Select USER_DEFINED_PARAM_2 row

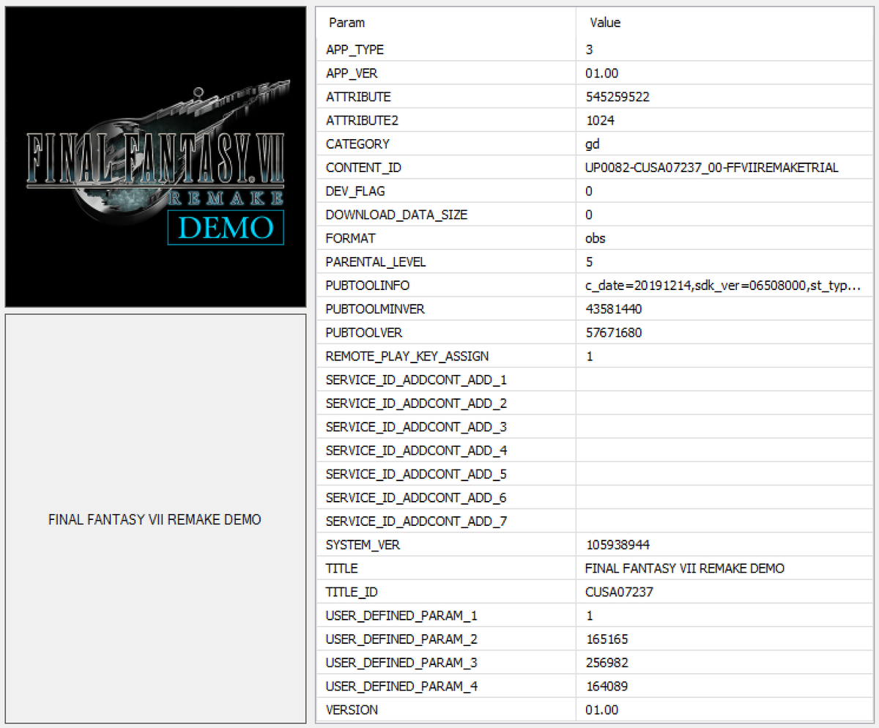point(595,639)
